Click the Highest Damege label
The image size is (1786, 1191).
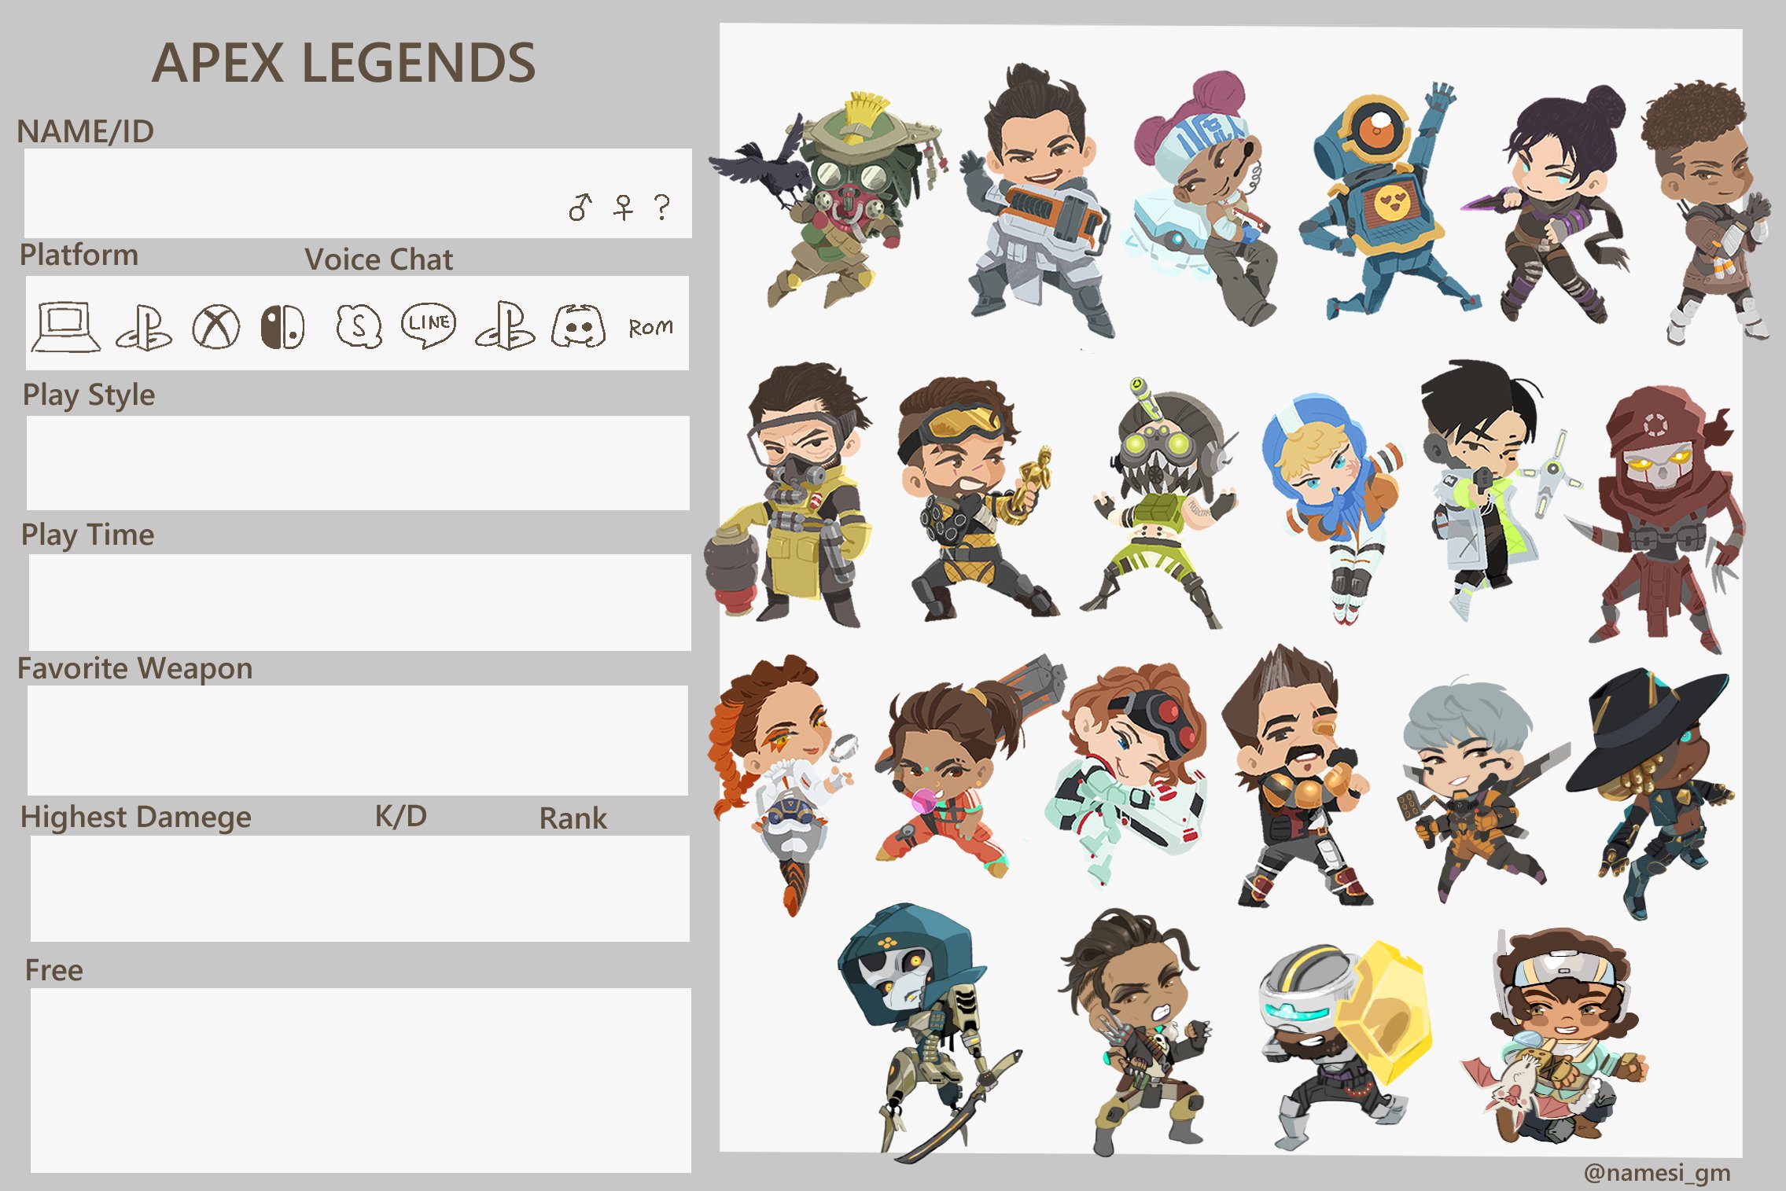click(x=136, y=818)
